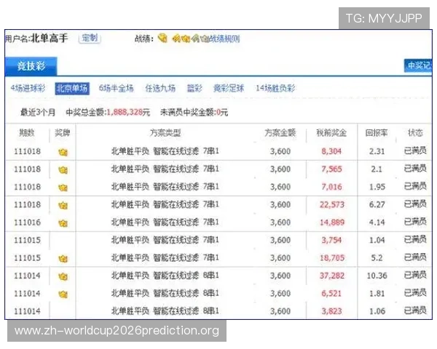Click period number 111016

28,222
